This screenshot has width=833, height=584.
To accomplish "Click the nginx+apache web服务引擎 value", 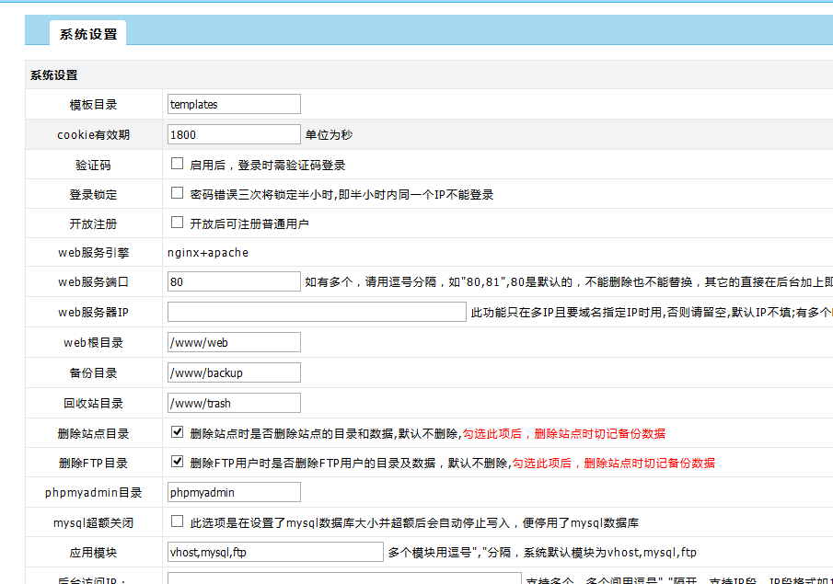I will click(x=207, y=252).
